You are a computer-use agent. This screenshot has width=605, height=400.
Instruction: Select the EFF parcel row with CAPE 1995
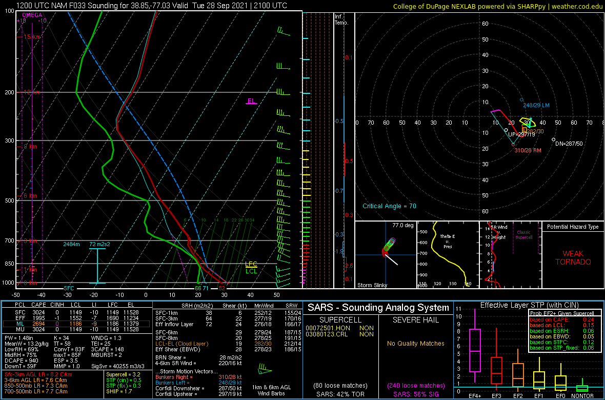click(76, 318)
